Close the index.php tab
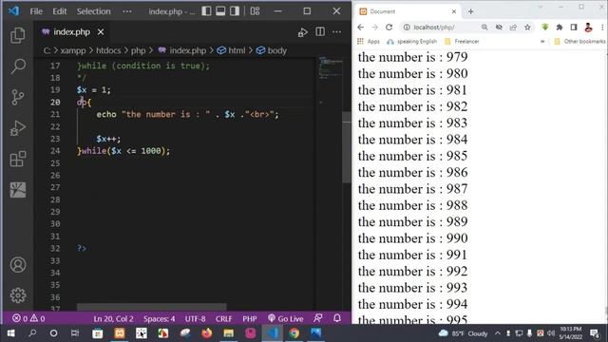 click(101, 31)
